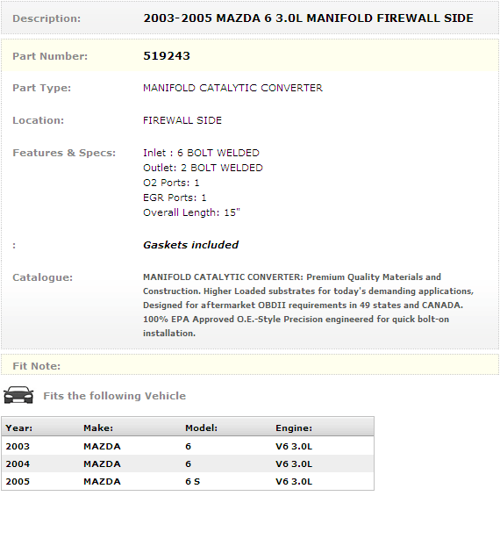The image size is (500, 539).
Task: Click the FIREWALL SIDE location value
Action: pyautogui.click(x=182, y=120)
